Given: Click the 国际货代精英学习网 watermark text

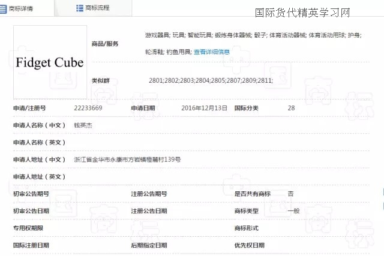Looking at the screenshot, I should (x=302, y=13).
